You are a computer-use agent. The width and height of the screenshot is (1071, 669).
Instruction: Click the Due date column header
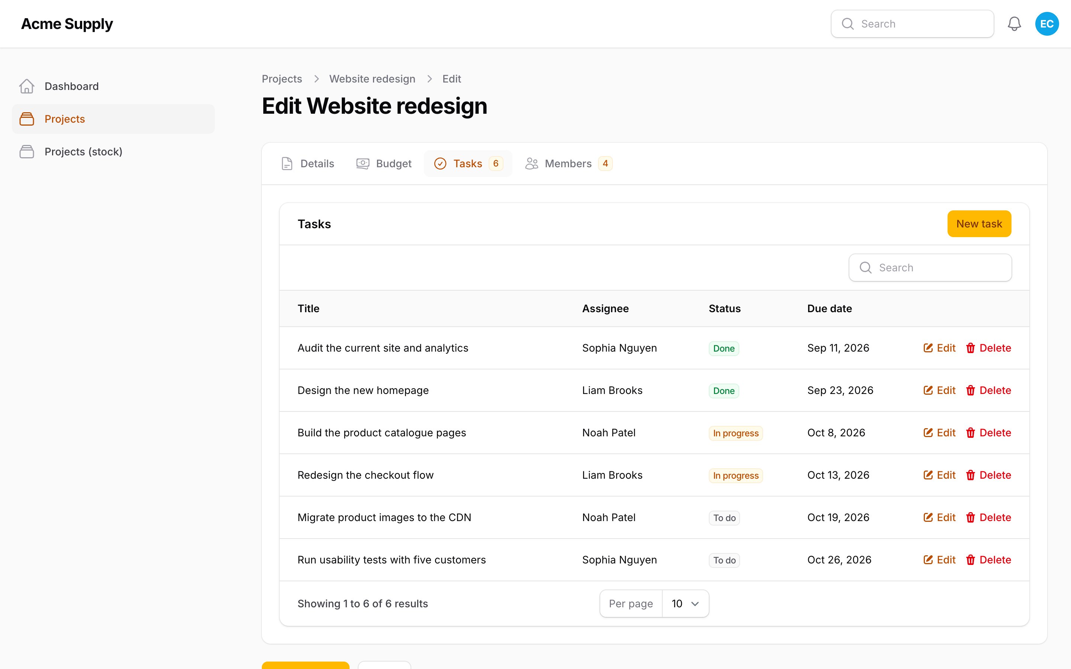(x=829, y=308)
